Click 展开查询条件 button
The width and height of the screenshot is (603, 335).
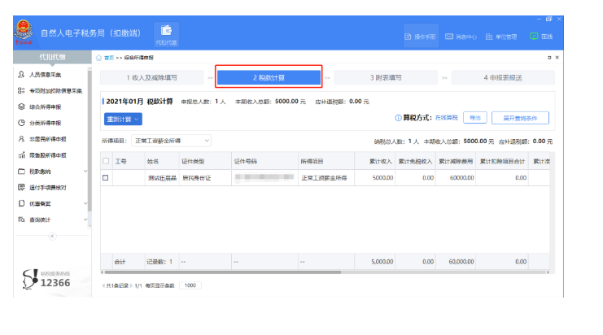tap(520, 118)
